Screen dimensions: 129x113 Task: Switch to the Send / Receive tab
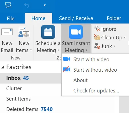(x=76, y=18)
